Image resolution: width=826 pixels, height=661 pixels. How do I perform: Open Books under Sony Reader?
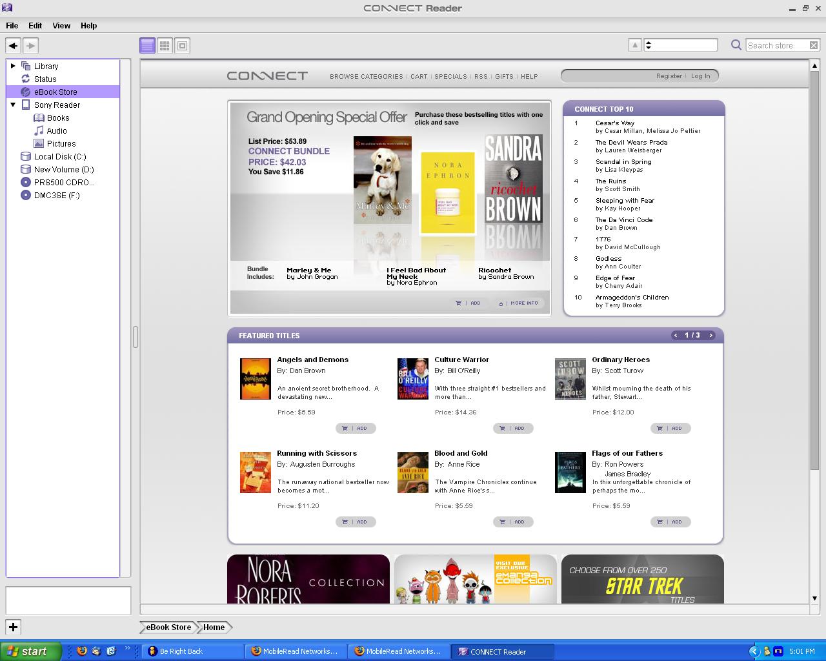(x=58, y=117)
